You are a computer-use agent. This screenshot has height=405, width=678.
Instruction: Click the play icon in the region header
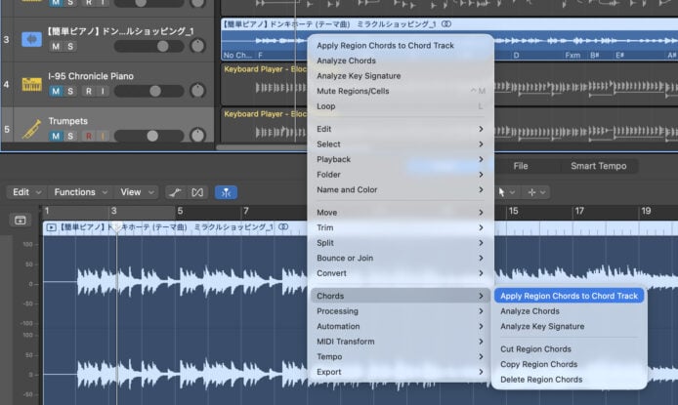click(51, 227)
